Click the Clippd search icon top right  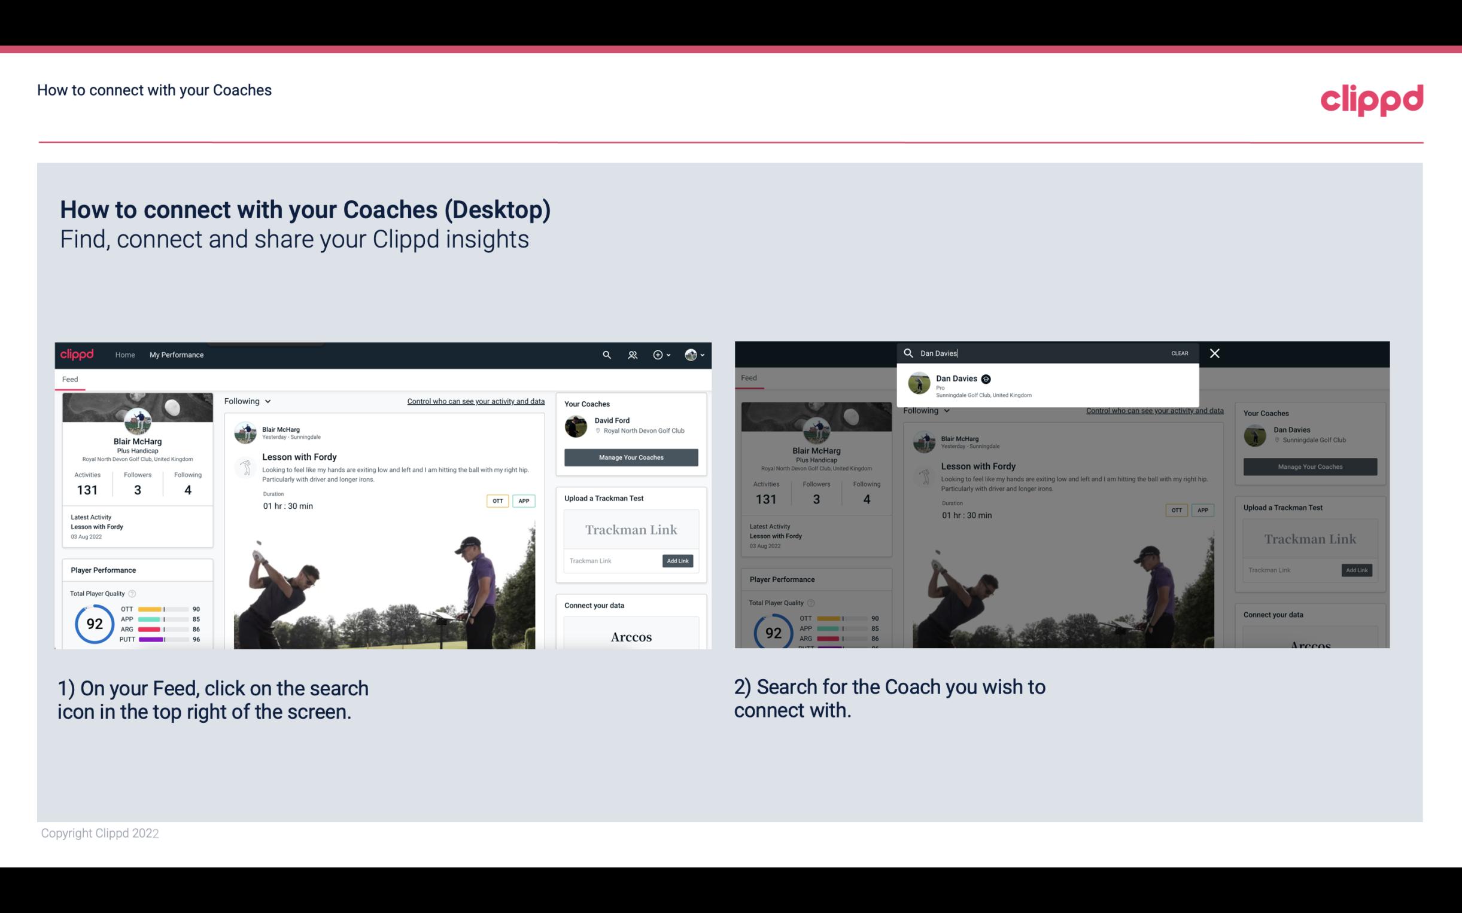(x=605, y=353)
